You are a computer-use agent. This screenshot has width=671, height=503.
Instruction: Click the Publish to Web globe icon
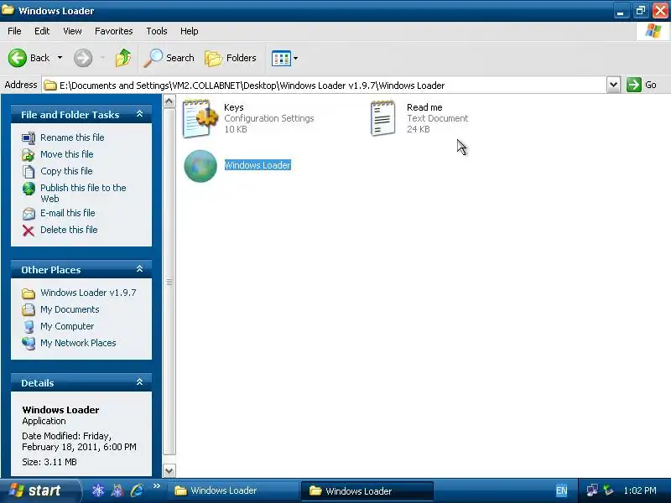(29, 189)
